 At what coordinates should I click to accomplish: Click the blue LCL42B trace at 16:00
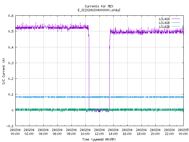127,97
